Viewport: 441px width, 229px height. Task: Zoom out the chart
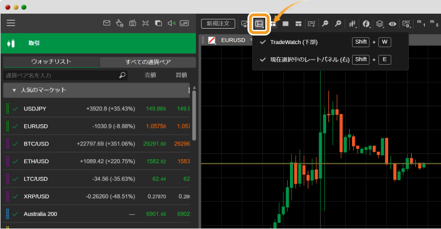click(x=325, y=24)
